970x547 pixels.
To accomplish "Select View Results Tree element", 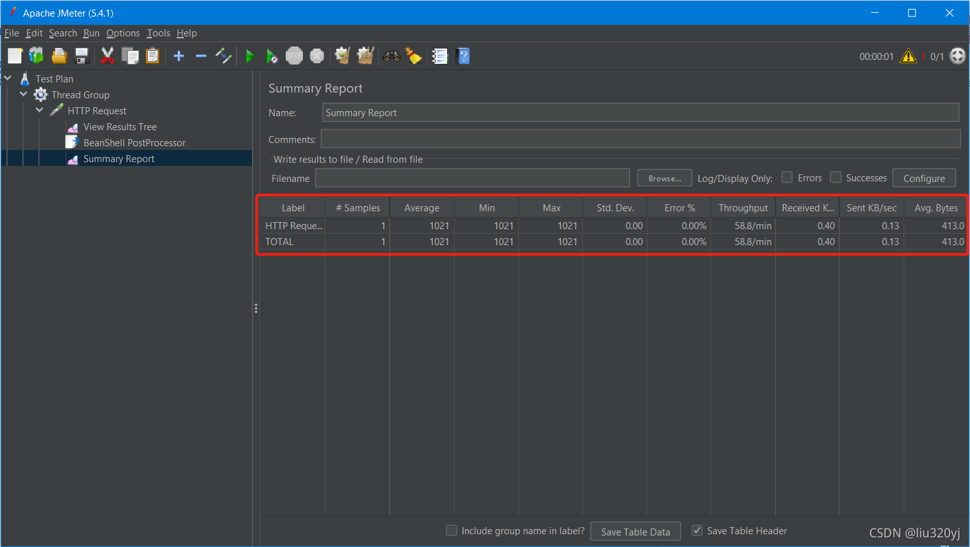I will [120, 126].
